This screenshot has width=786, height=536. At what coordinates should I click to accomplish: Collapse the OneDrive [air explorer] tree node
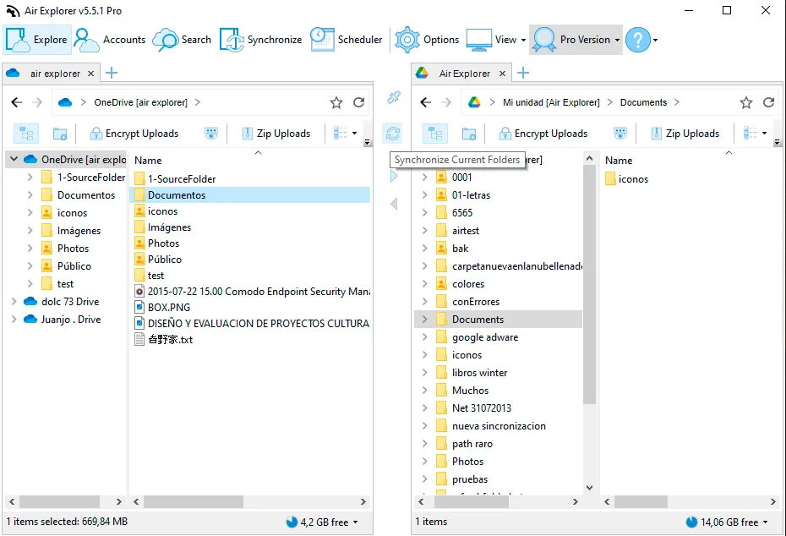click(14, 160)
